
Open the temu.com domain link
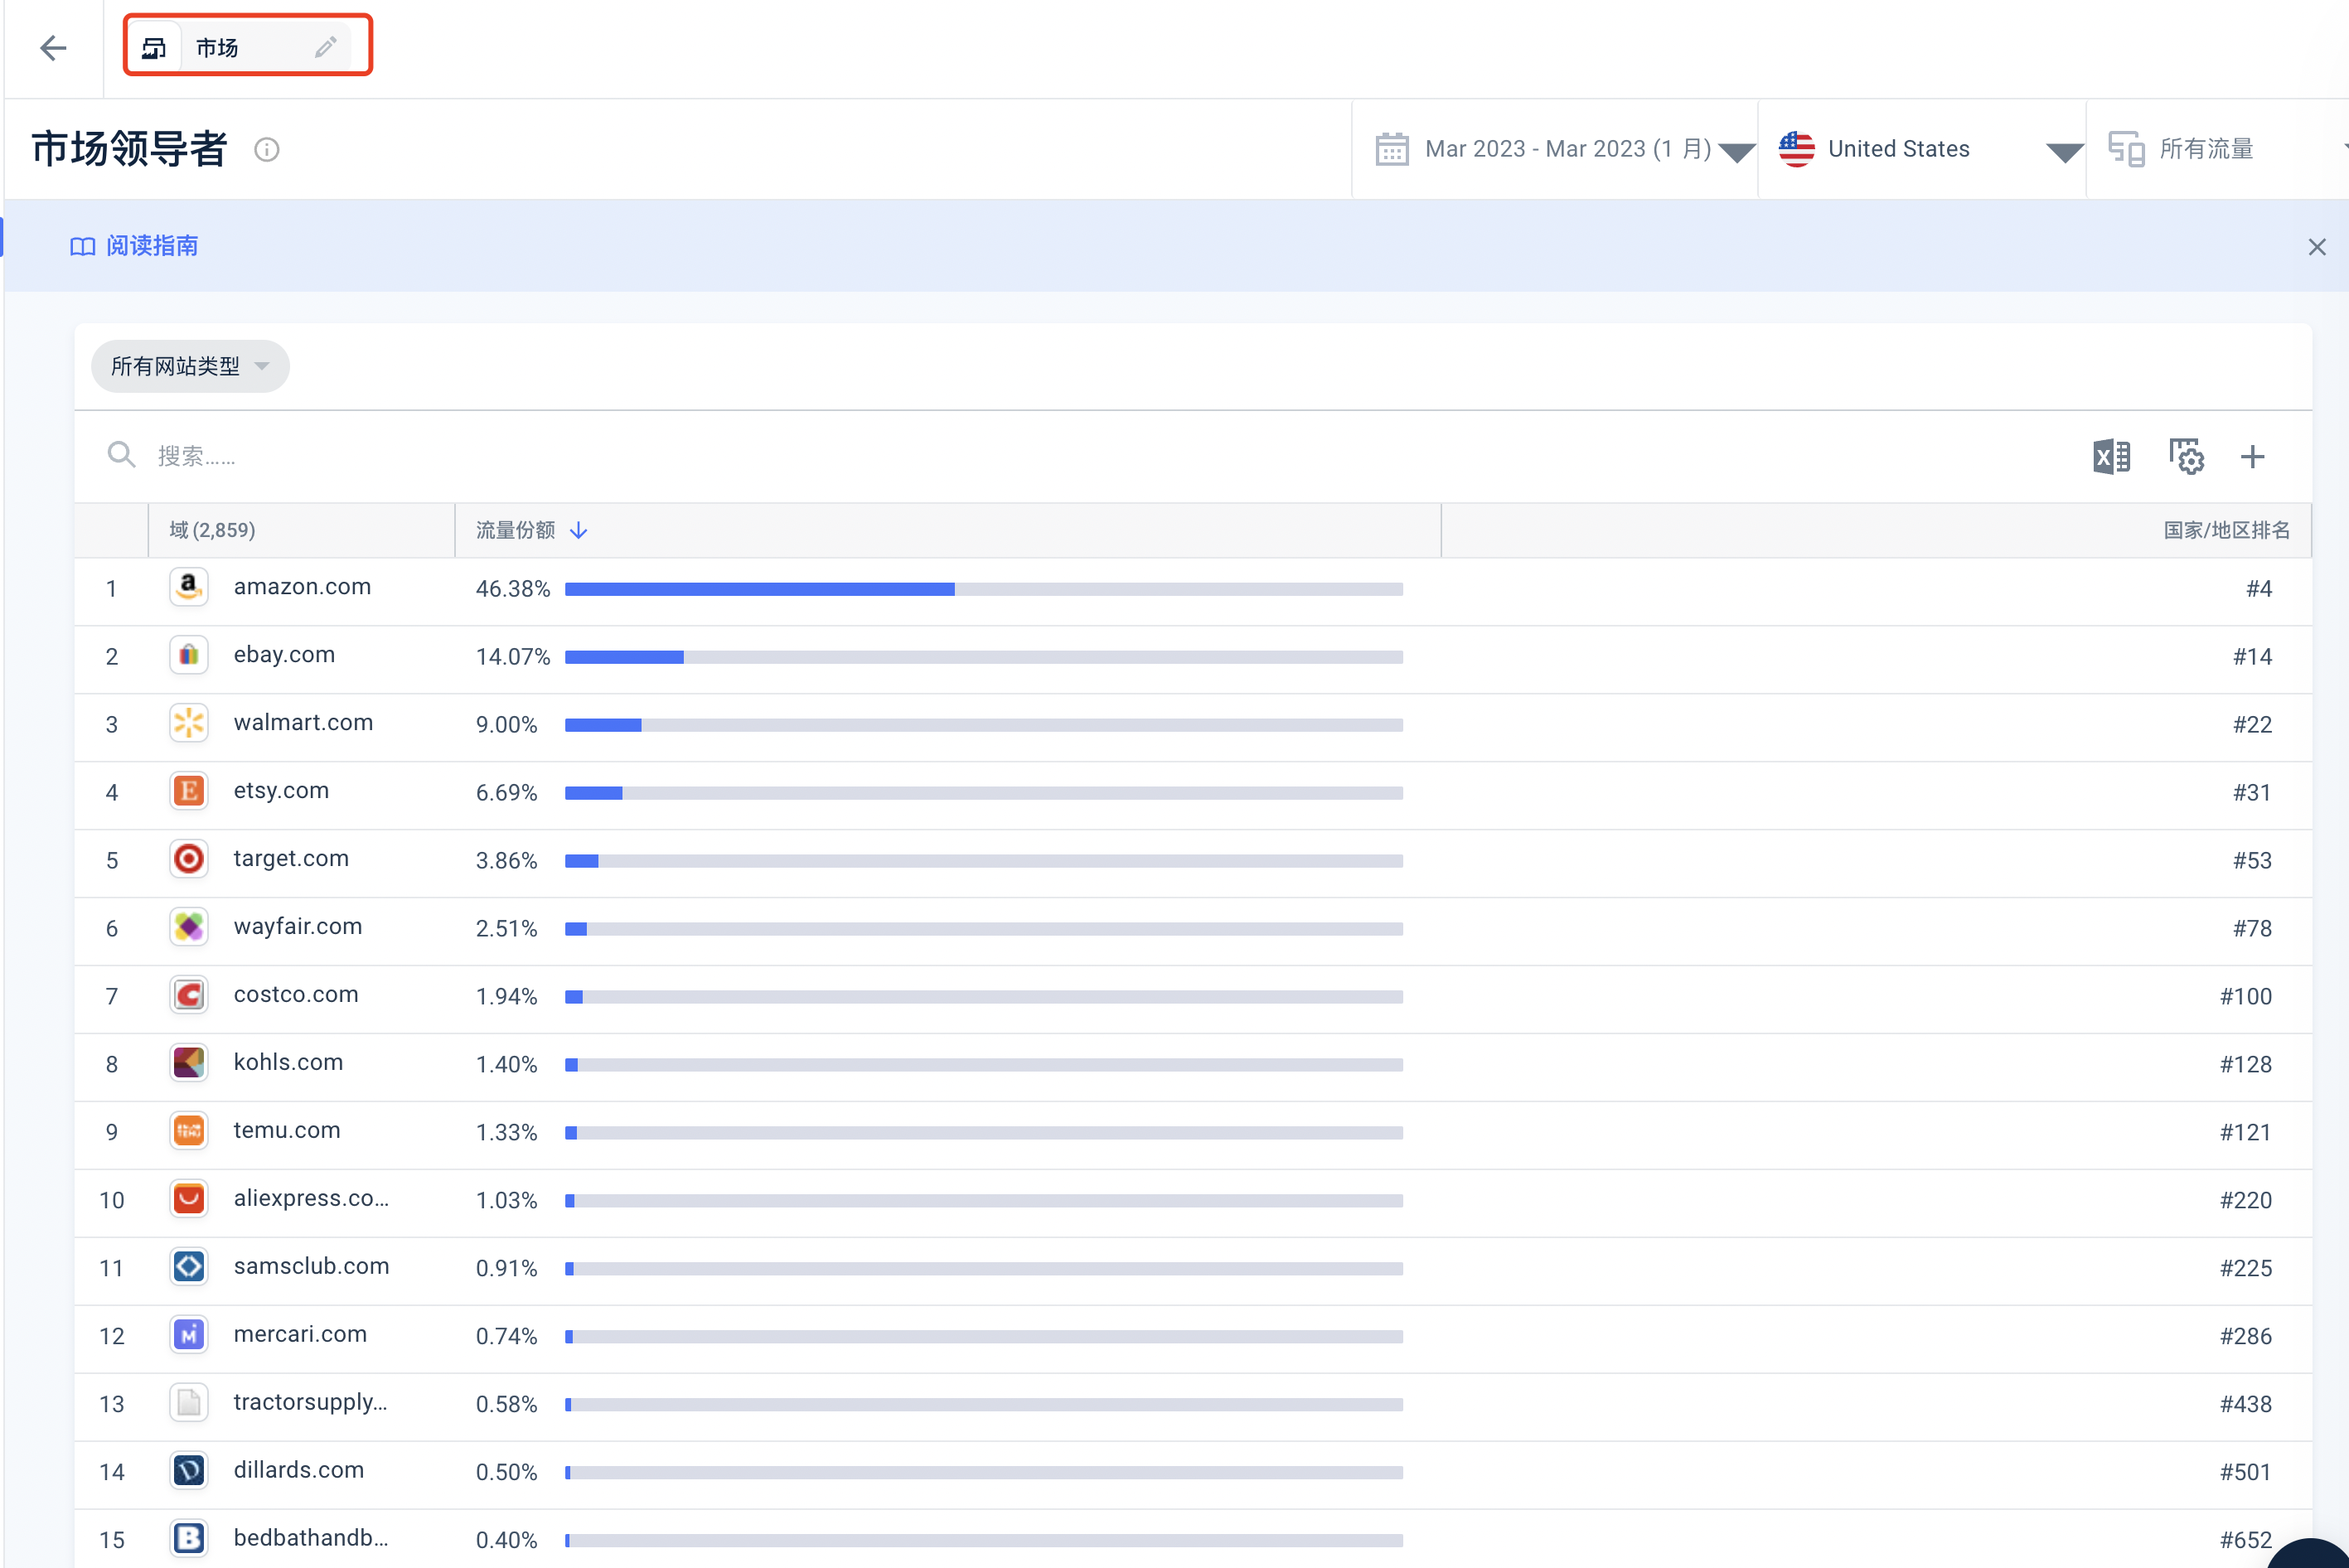click(287, 1131)
